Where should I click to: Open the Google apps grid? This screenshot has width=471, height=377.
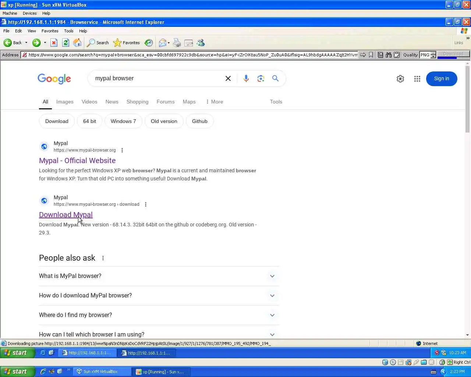coord(417,79)
